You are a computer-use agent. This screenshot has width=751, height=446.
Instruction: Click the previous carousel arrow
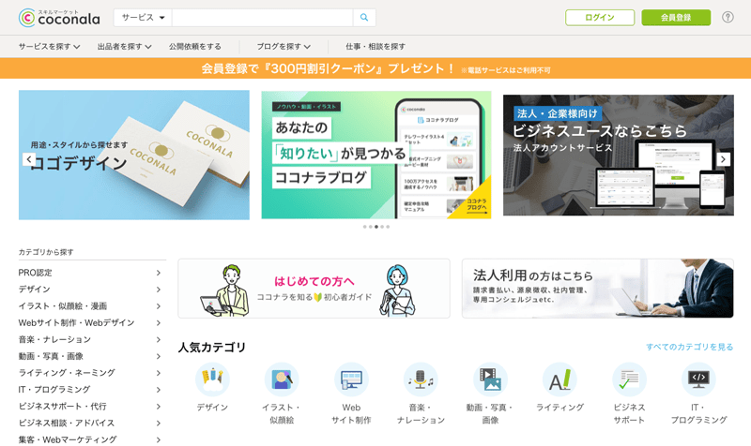tap(29, 159)
